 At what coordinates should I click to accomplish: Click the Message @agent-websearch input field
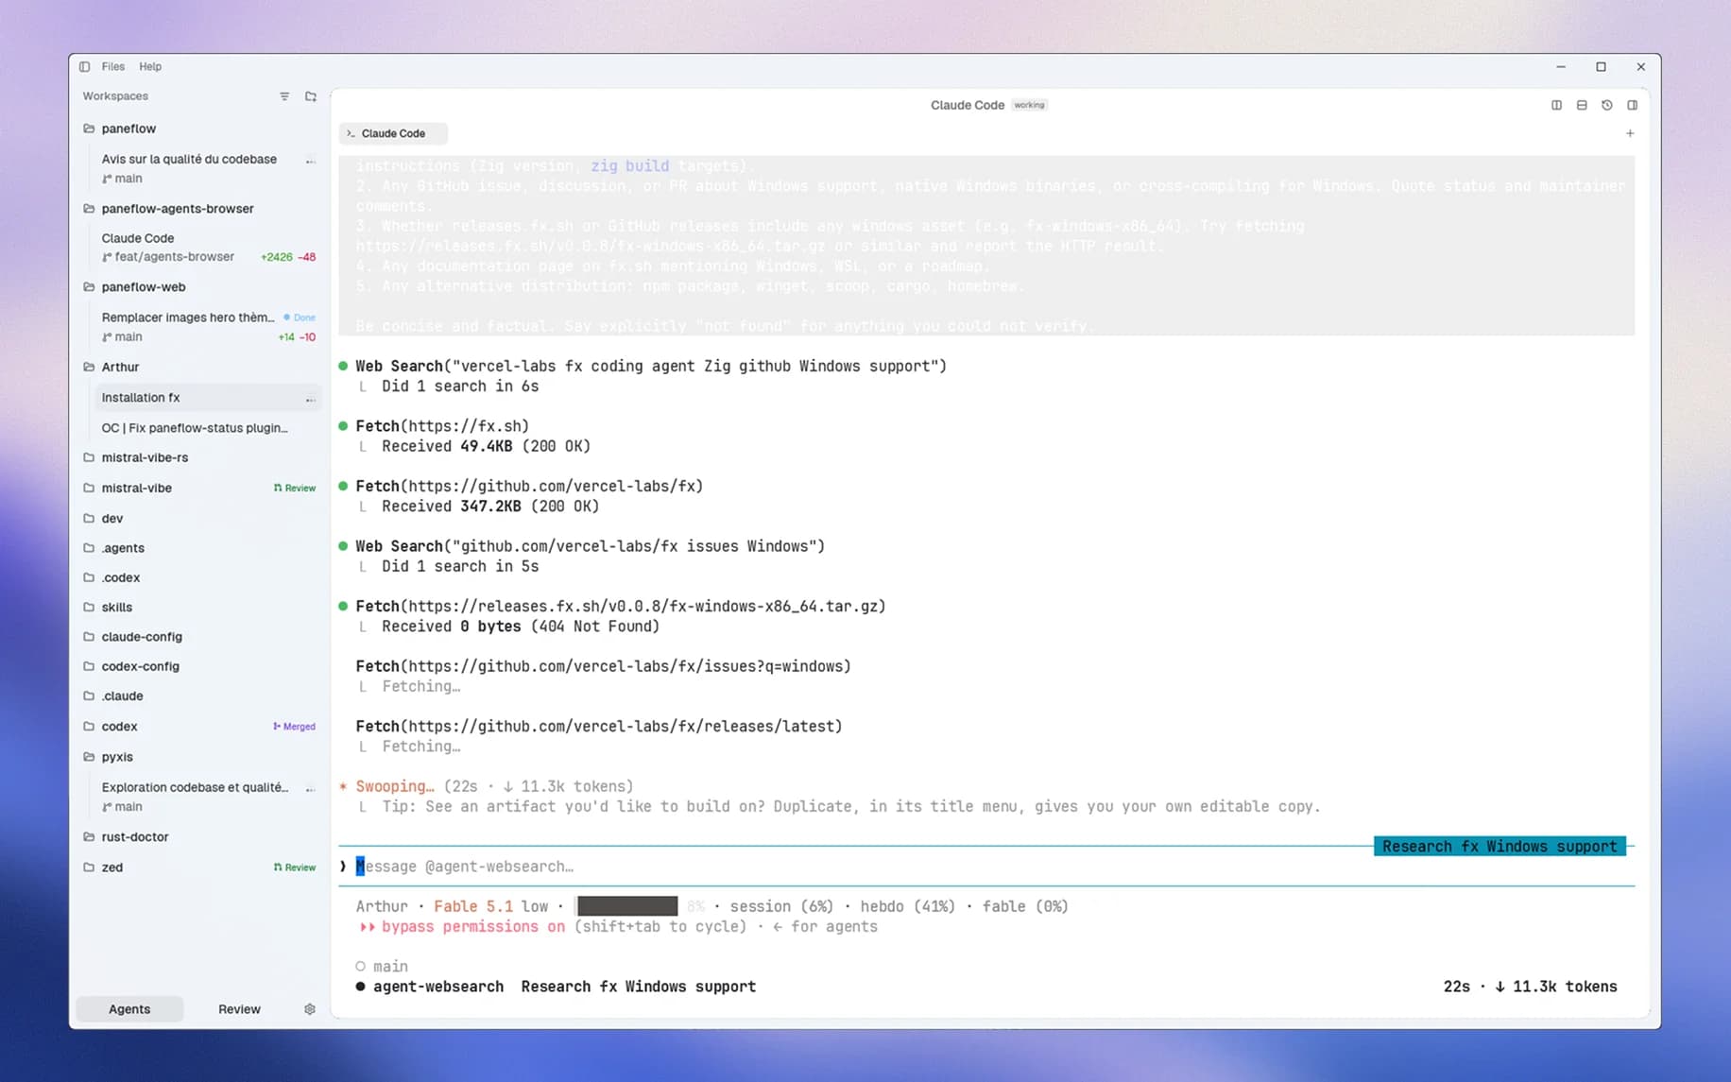point(986,867)
